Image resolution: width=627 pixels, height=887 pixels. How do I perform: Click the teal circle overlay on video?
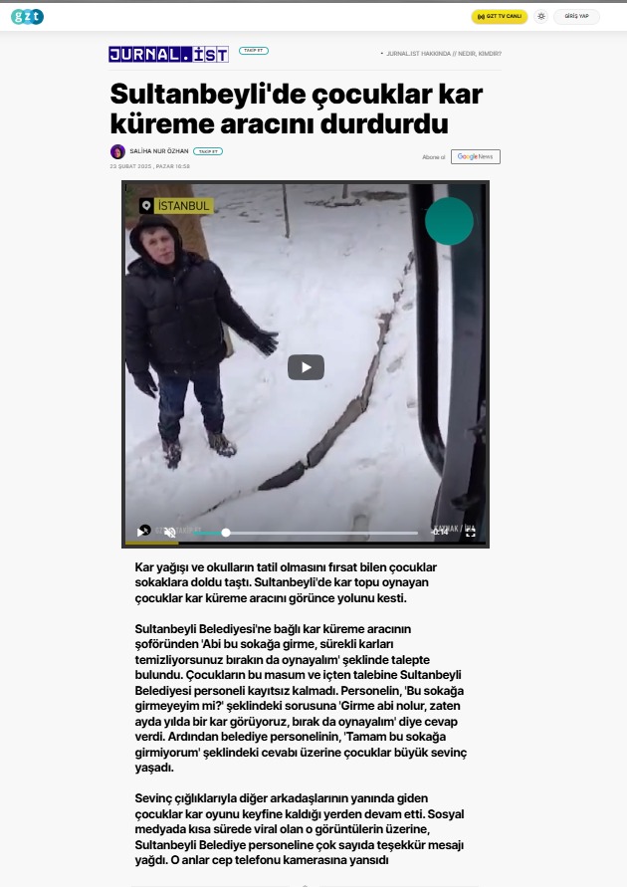449,221
